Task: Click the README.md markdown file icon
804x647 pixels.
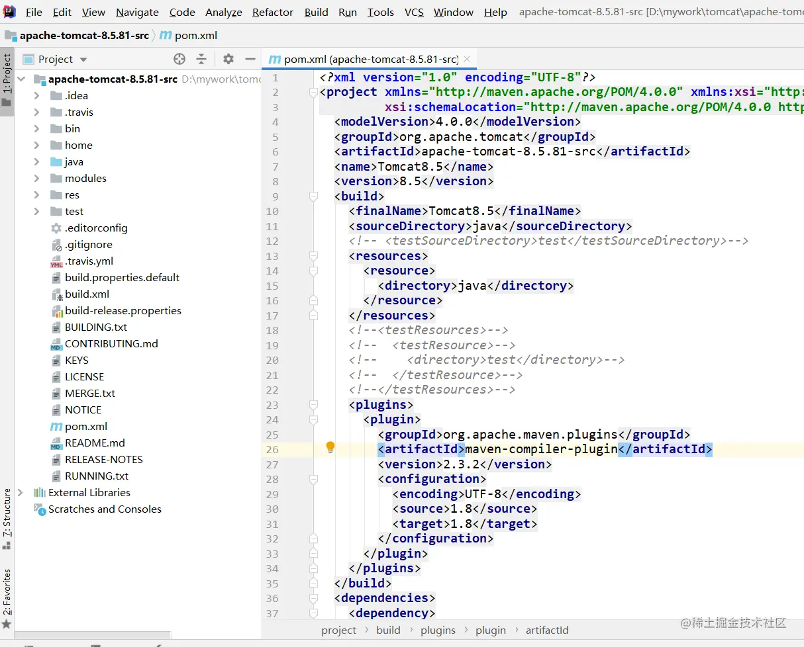Action: point(56,443)
